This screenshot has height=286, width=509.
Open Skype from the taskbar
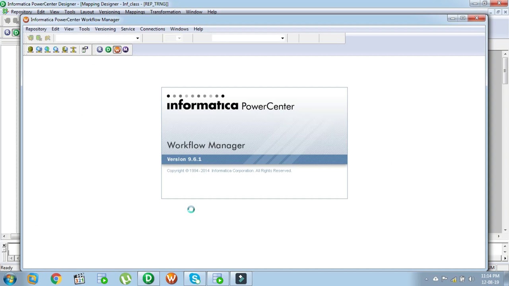pos(195,279)
